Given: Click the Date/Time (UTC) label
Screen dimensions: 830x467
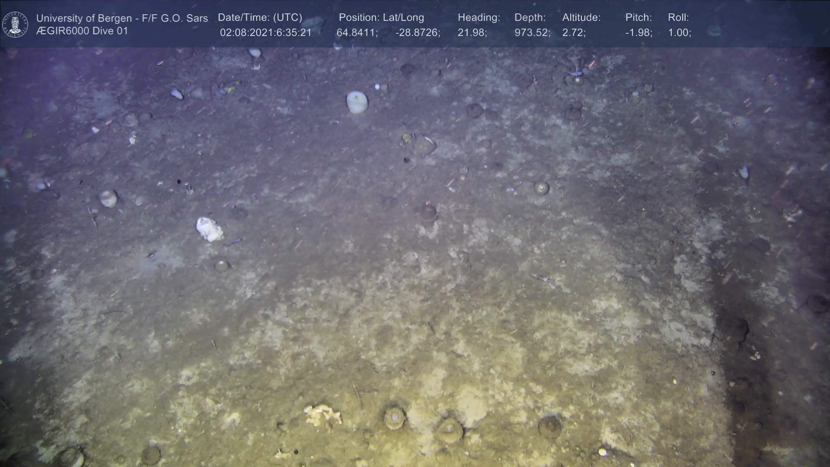Looking at the screenshot, I should [x=260, y=18].
